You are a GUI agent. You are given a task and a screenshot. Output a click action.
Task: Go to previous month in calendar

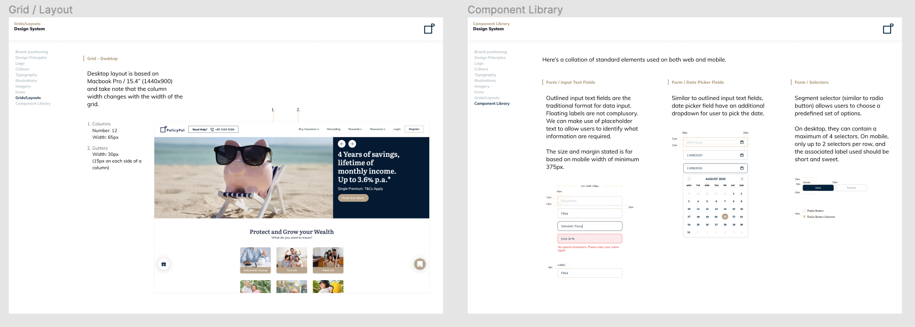[x=689, y=179]
